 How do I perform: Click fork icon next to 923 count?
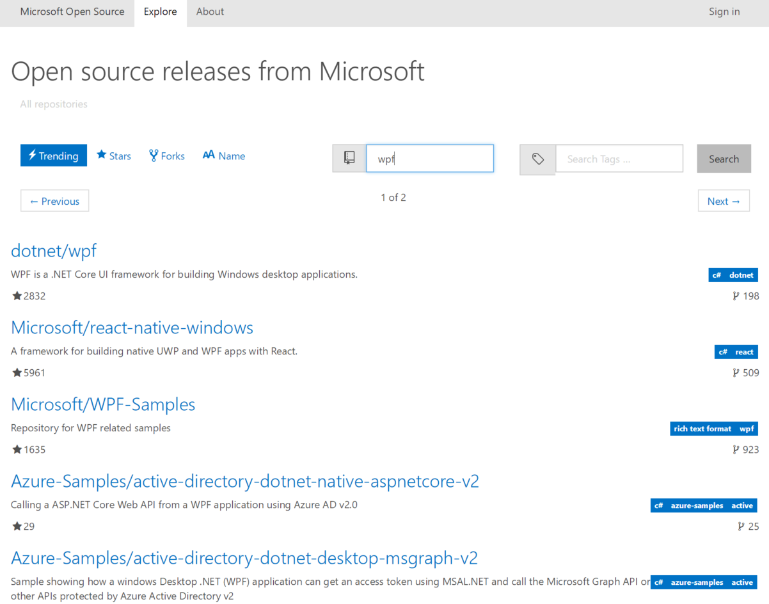click(736, 449)
